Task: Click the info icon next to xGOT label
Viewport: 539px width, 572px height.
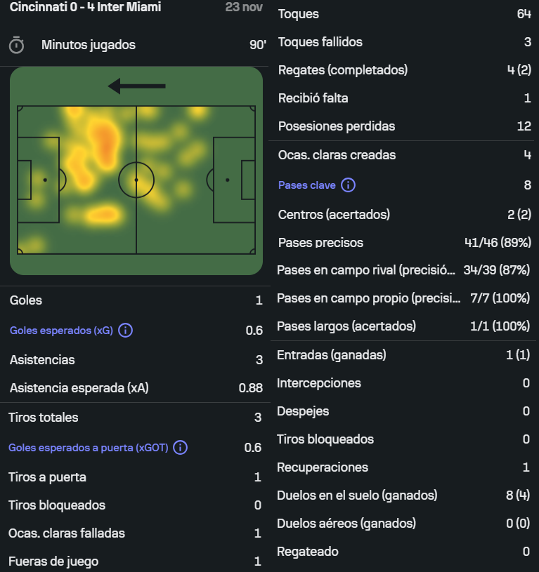Action: [180, 448]
